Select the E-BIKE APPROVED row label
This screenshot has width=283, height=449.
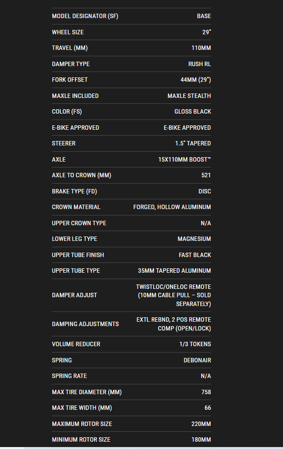pos(75,127)
